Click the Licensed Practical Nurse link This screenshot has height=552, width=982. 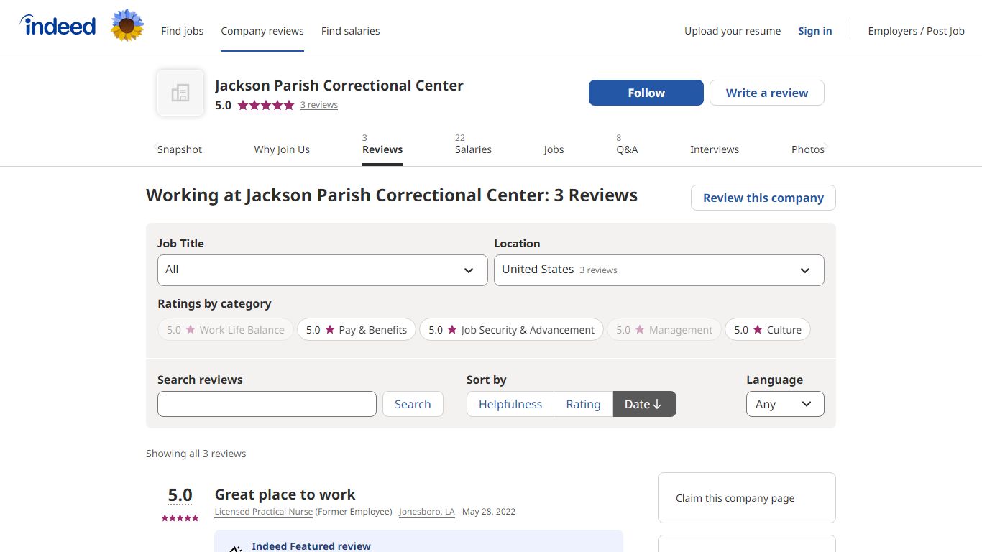coord(264,512)
